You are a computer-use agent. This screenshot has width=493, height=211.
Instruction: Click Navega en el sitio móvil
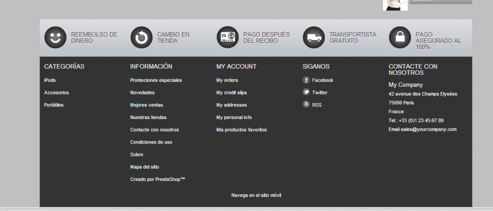click(256, 195)
